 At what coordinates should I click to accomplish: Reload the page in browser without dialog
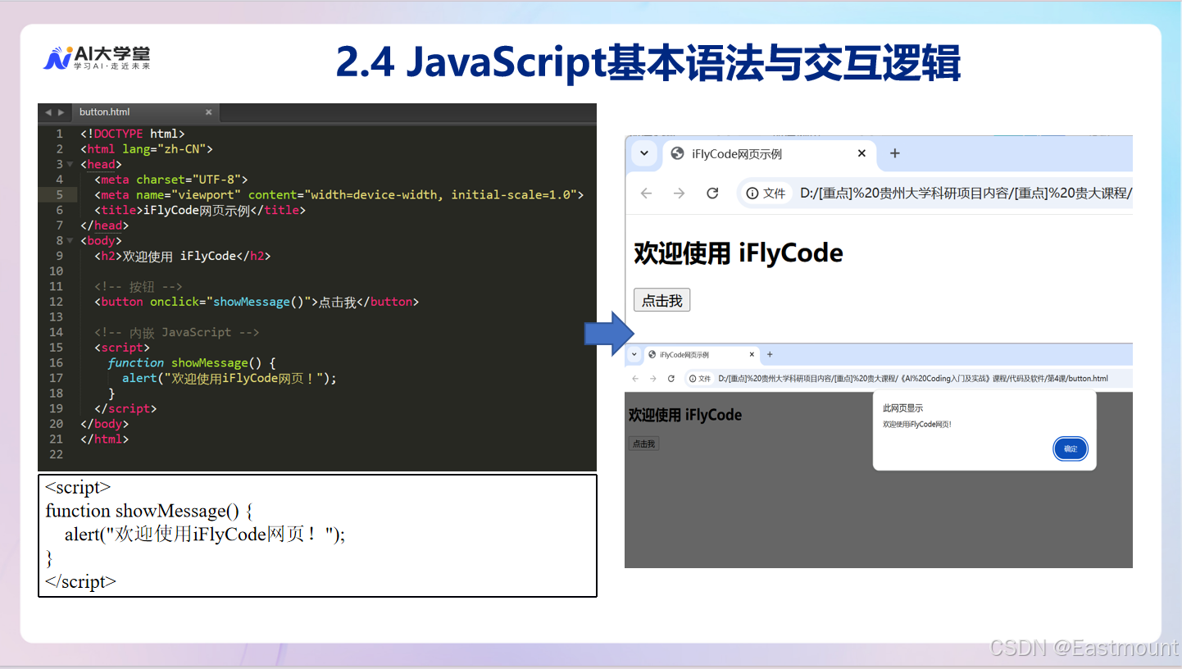pyautogui.click(x=712, y=193)
